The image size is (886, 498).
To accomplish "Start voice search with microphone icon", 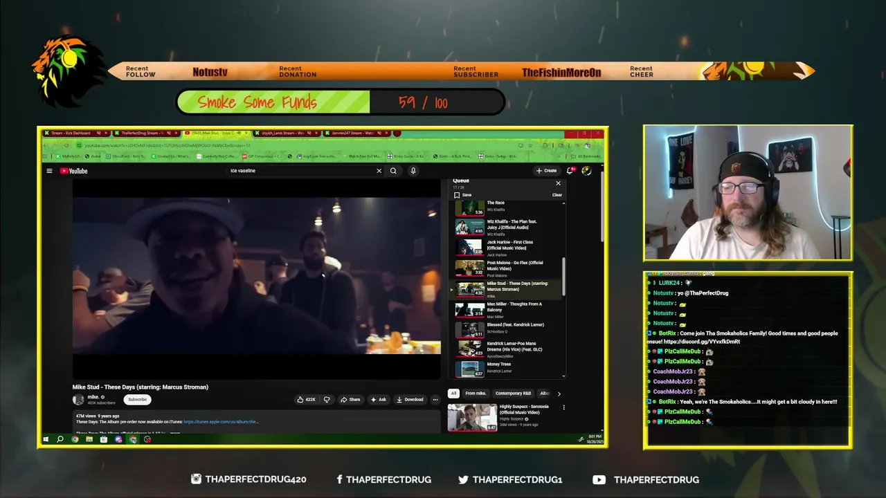I will [x=413, y=171].
